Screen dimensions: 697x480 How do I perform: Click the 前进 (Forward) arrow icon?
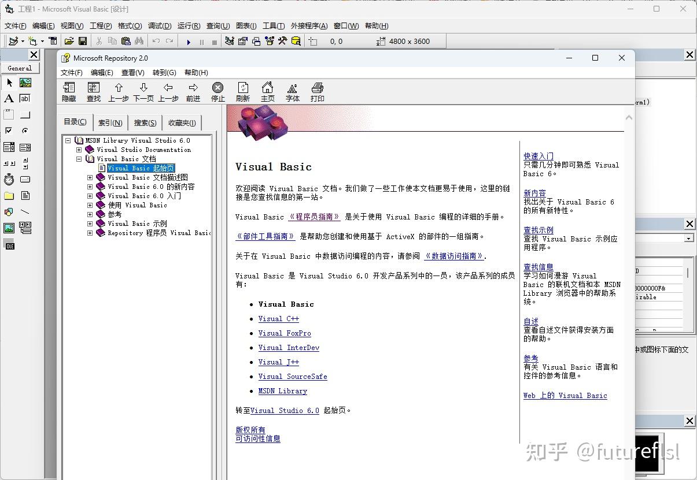(x=193, y=87)
